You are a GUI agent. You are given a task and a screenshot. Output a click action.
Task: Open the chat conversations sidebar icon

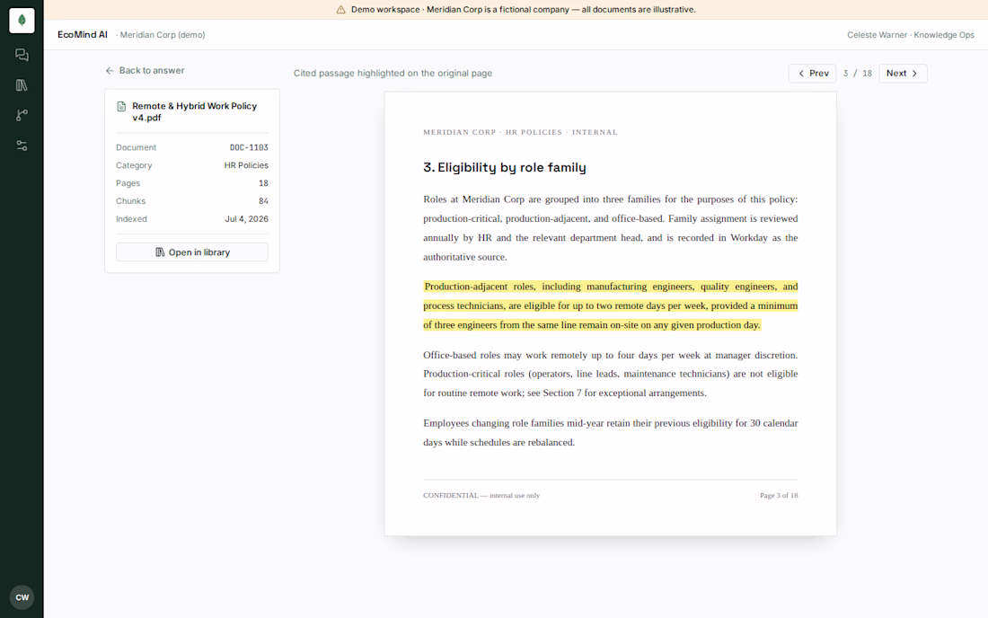pos(22,55)
